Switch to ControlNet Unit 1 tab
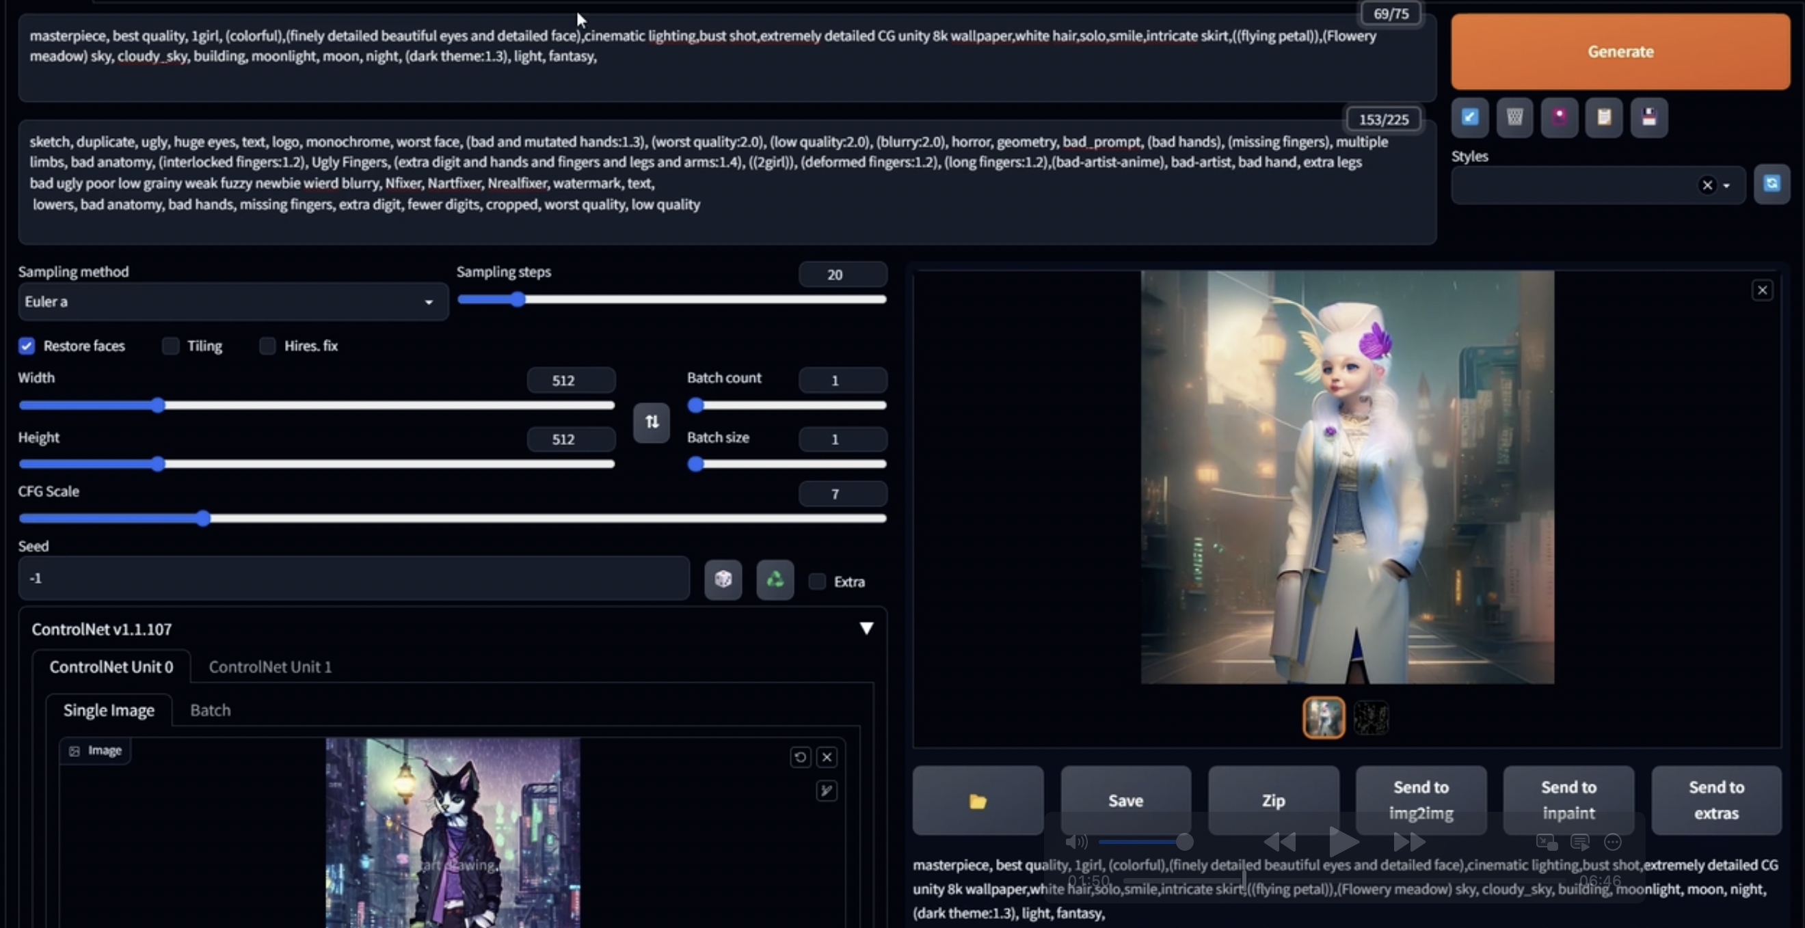The height and width of the screenshot is (928, 1805). coord(270,667)
